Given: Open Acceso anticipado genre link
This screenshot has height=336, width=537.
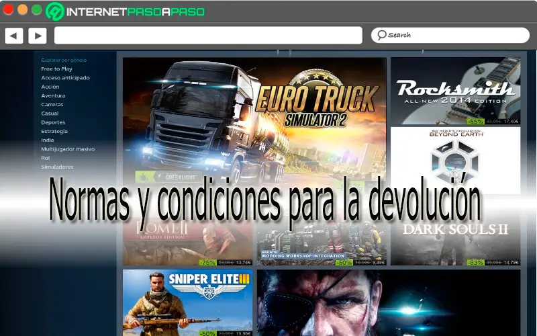Looking at the screenshot, I should 65,78.
